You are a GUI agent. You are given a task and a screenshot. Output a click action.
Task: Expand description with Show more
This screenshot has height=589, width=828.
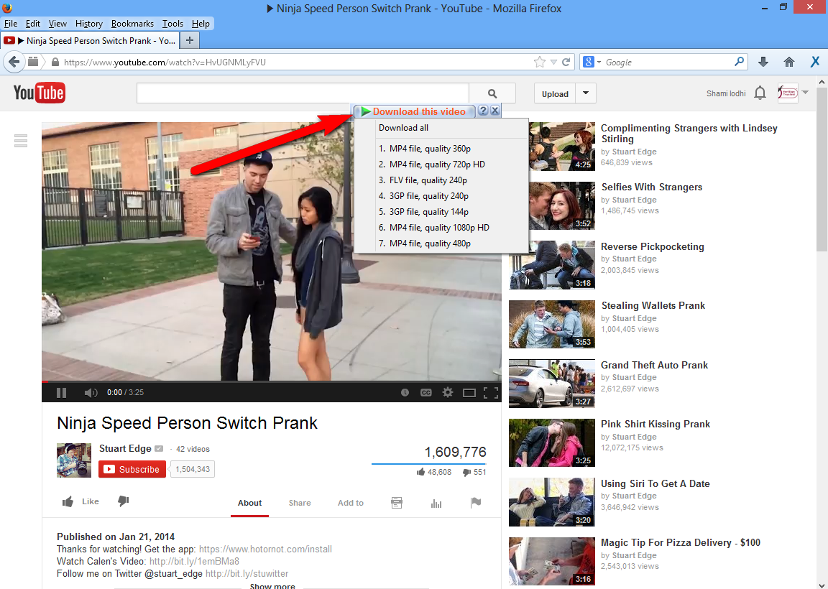point(272,585)
